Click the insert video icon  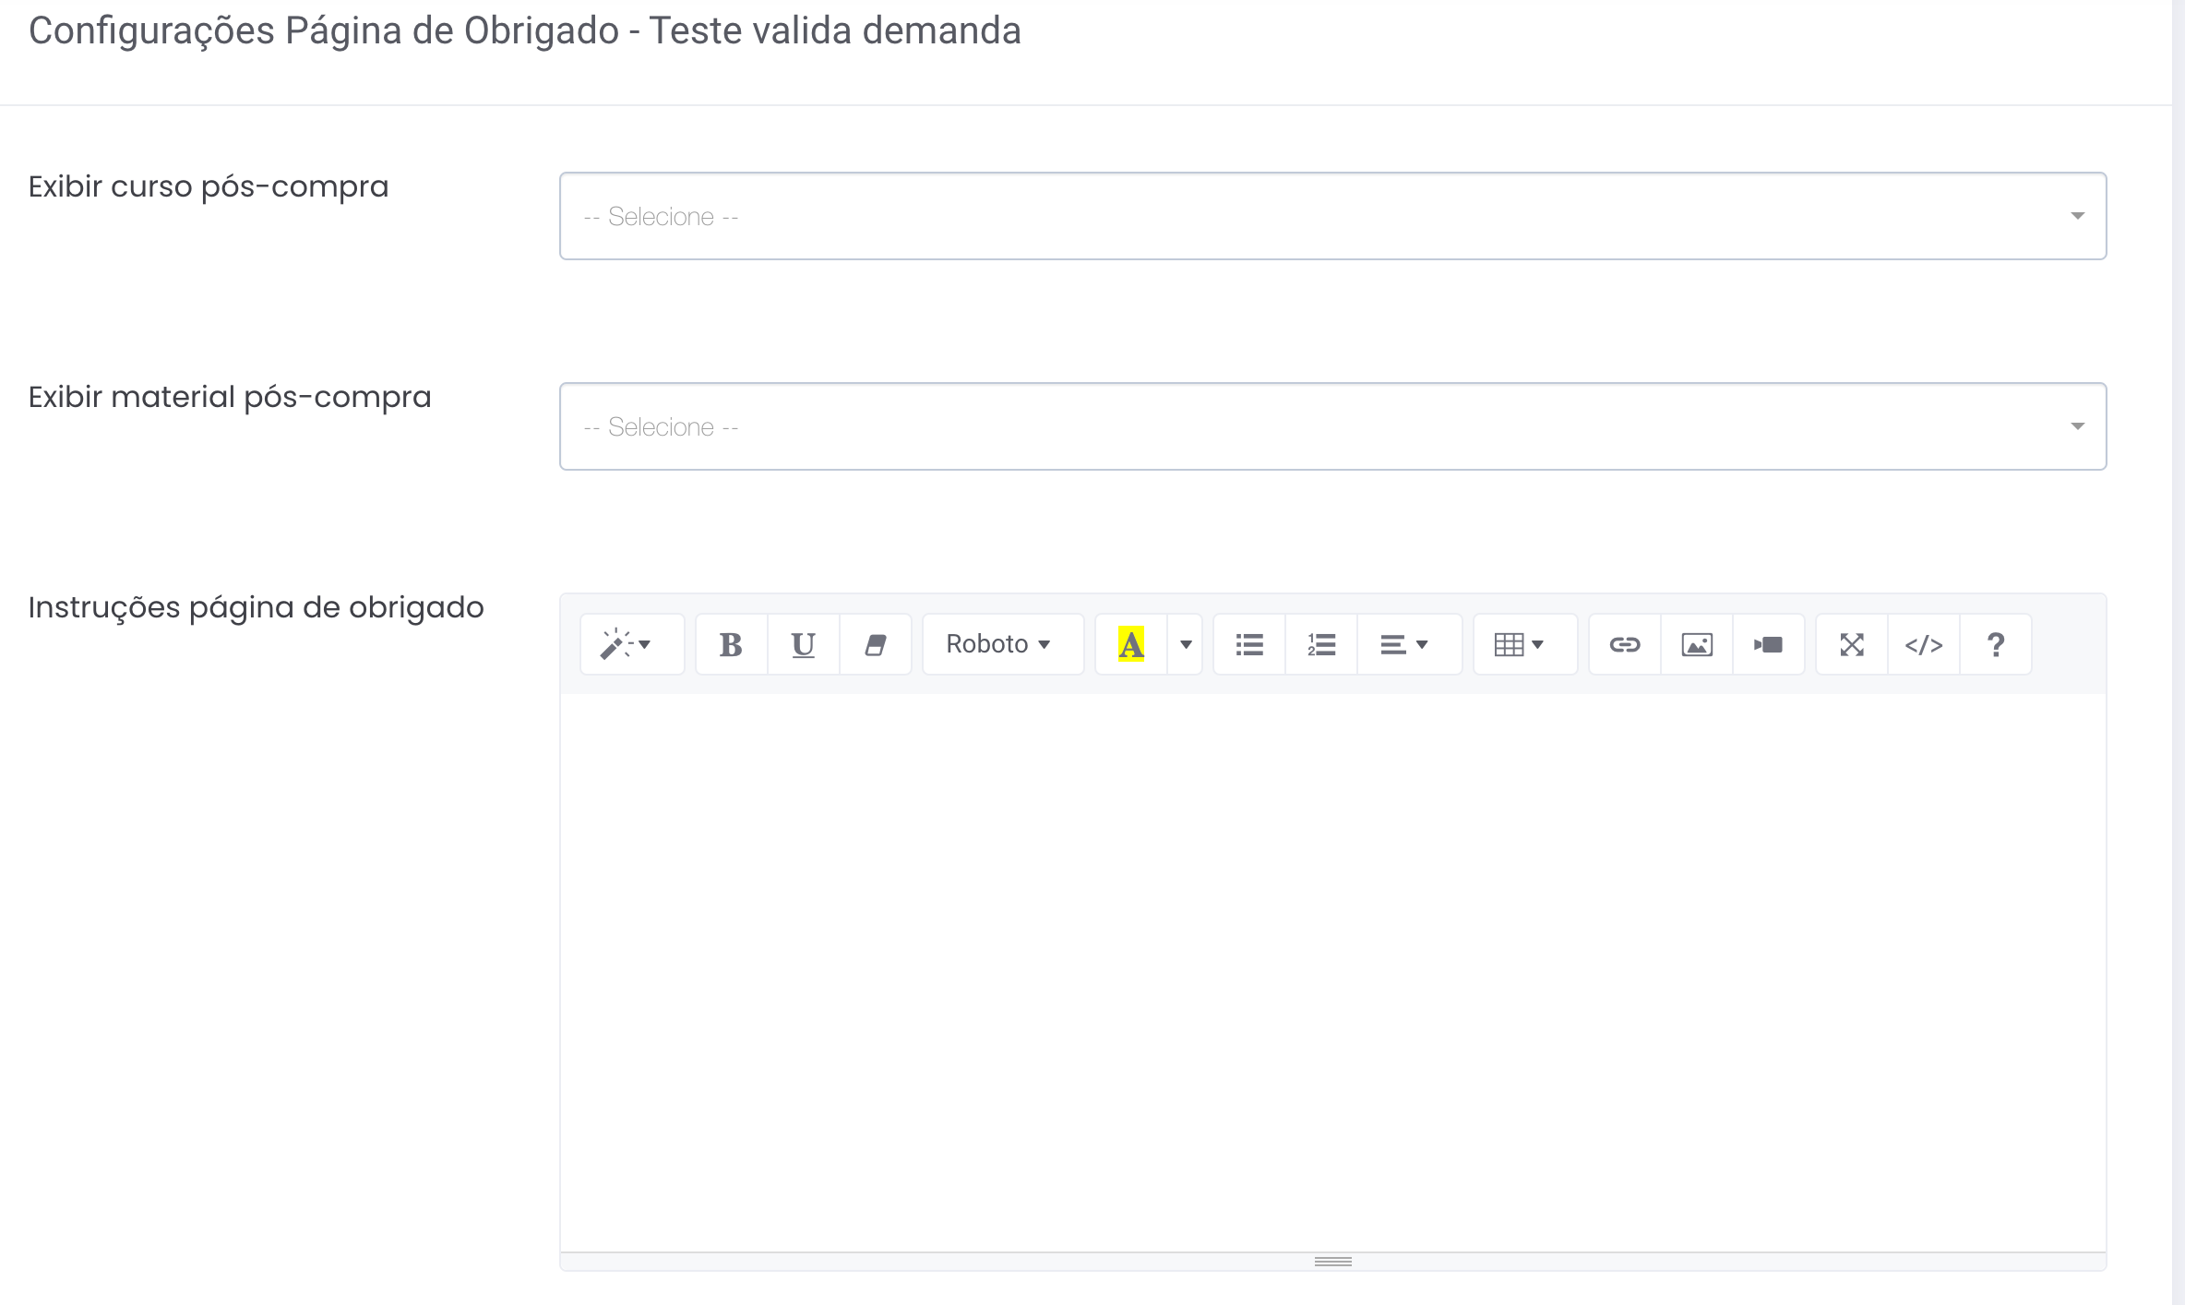tap(1768, 644)
